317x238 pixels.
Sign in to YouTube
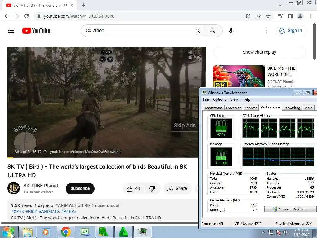coord(291,31)
